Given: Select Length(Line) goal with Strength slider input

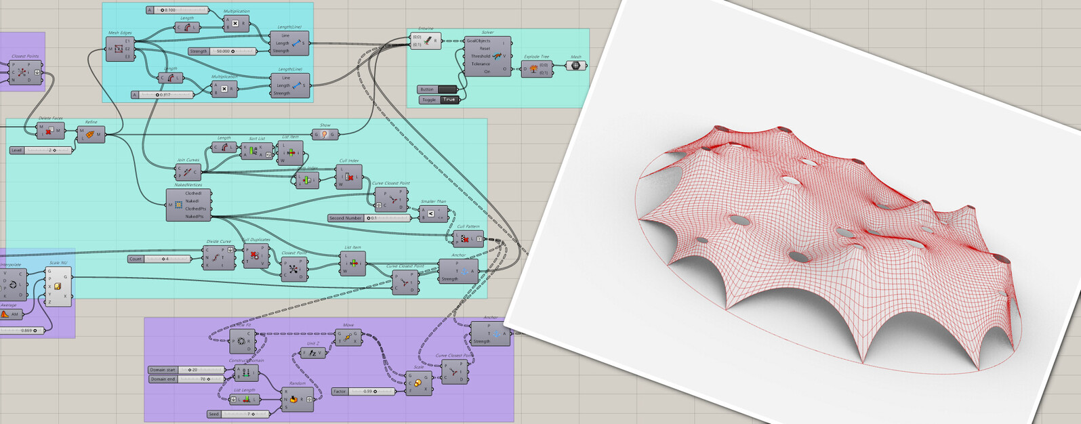Looking at the screenshot, I should (x=289, y=43).
